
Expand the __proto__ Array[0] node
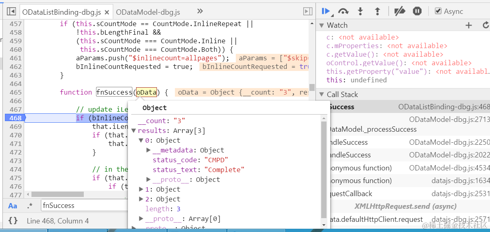point(141,219)
